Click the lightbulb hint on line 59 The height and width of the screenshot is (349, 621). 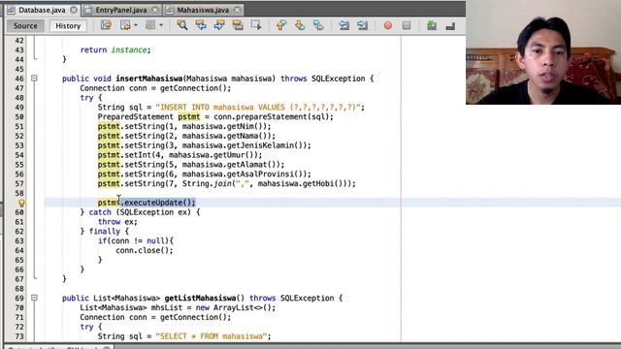(x=21, y=203)
